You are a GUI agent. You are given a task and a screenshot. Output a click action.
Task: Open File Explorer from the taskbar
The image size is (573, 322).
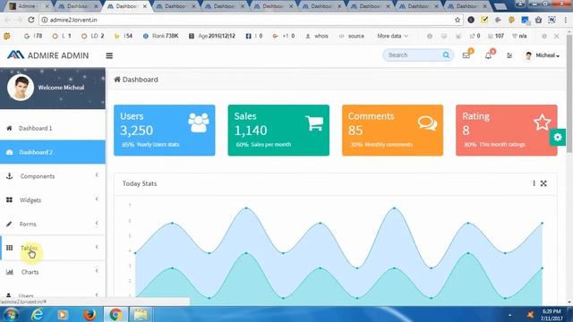tap(141, 314)
